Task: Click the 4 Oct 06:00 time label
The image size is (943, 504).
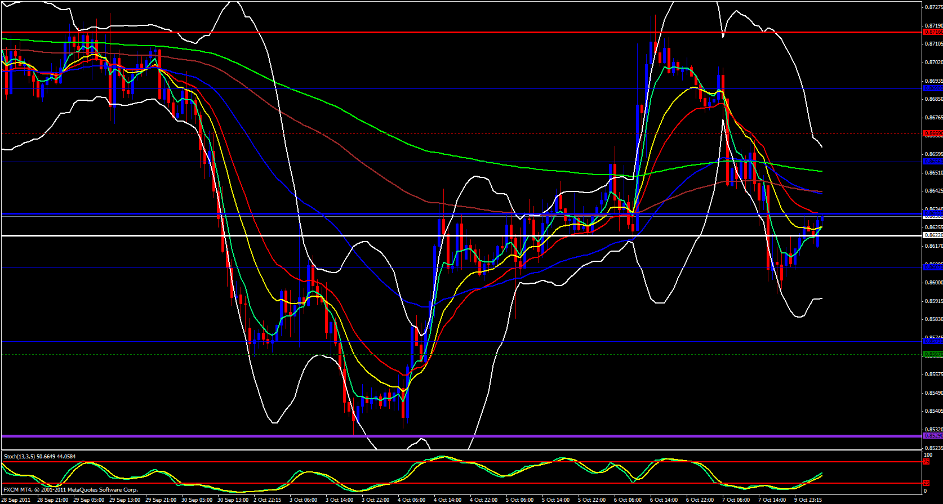Action: point(411,500)
